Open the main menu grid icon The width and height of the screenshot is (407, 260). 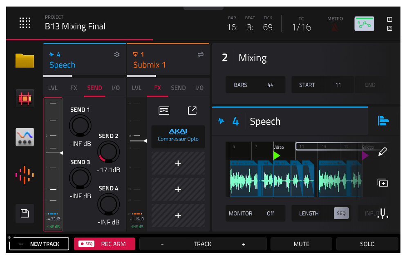(x=25, y=23)
